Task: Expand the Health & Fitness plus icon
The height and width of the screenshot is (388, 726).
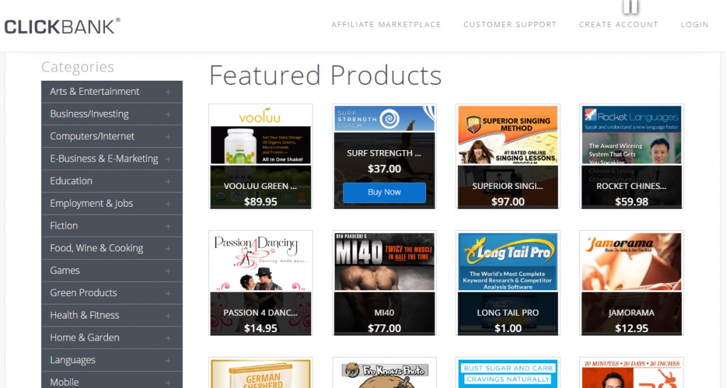Action: (x=168, y=315)
